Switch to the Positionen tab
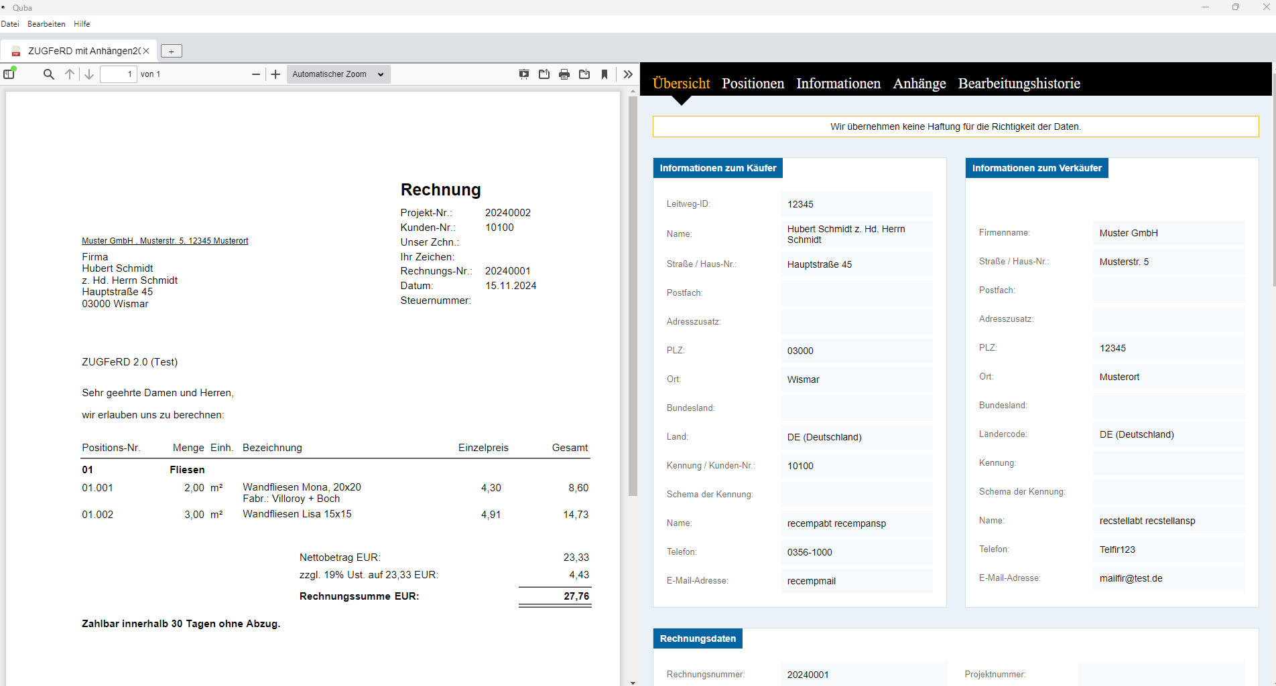The width and height of the screenshot is (1276, 686). (753, 84)
